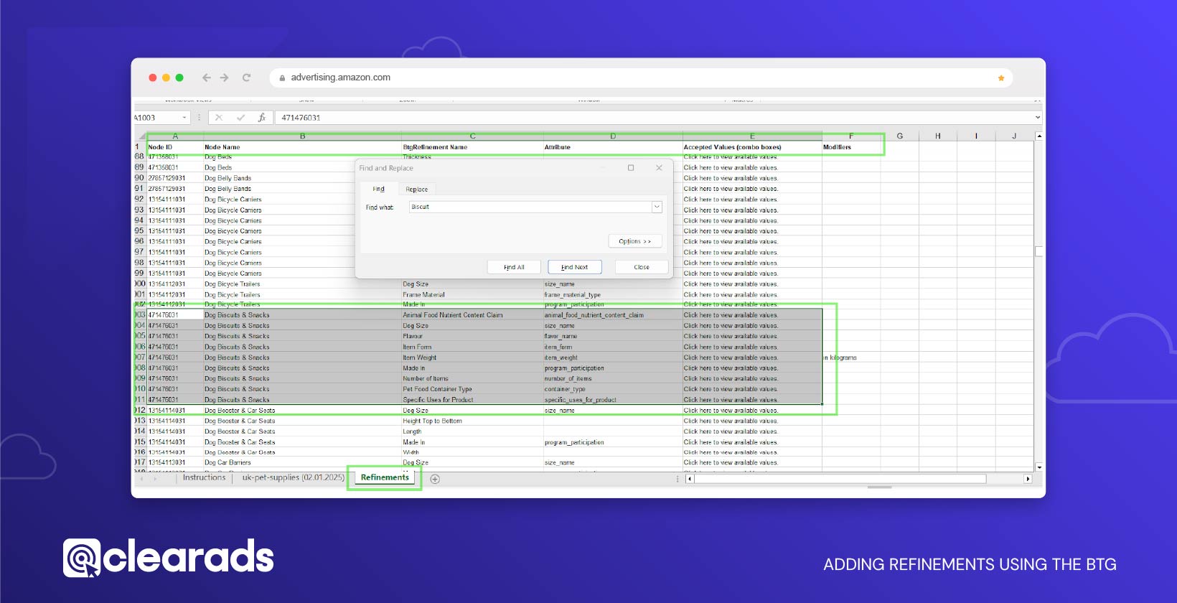This screenshot has height=603, width=1177.
Task: Click the formula bar showing 471476031
Action: tap(655, 118)
